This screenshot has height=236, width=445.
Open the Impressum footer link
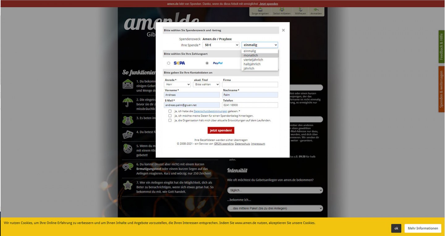[258, 144]
